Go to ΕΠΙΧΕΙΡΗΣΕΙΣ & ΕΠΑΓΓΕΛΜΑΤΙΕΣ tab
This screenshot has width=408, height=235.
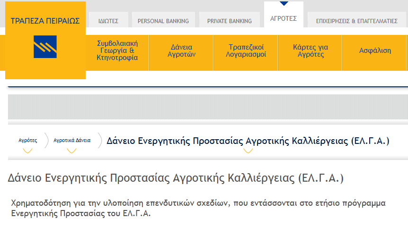coord(356,21)
